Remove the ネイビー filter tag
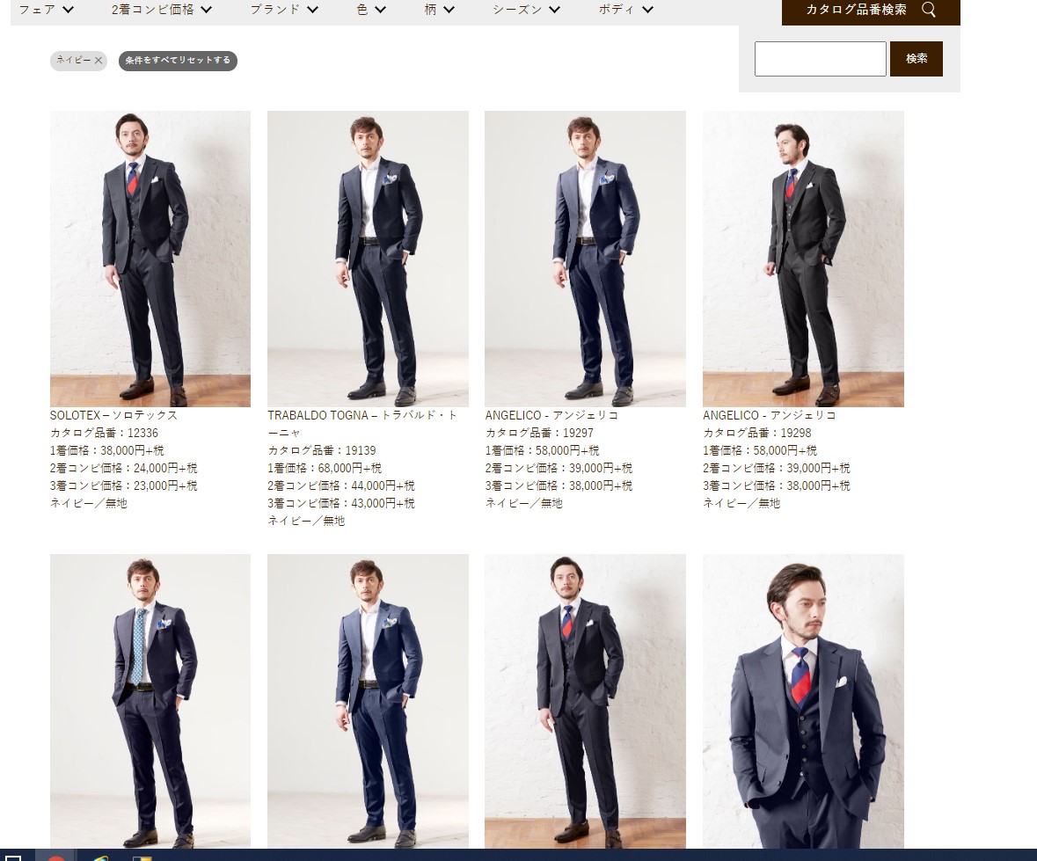The image size is (1037, 861). tap(99, 61)
